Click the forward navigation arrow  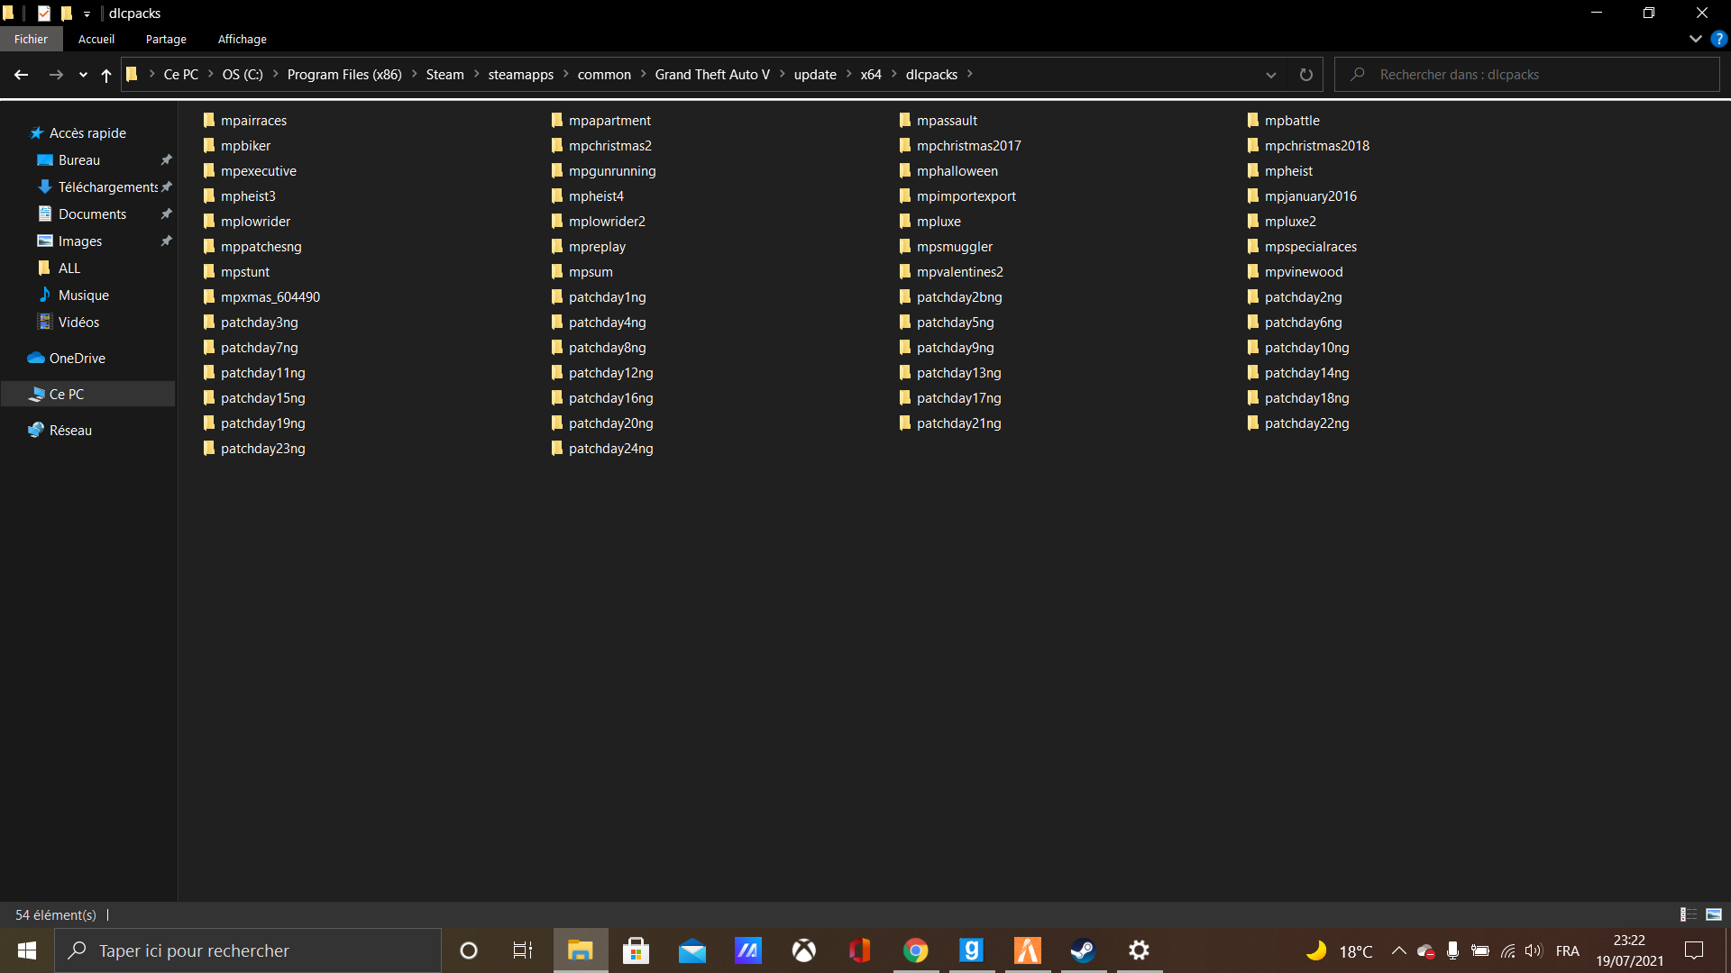pos(56,75)
